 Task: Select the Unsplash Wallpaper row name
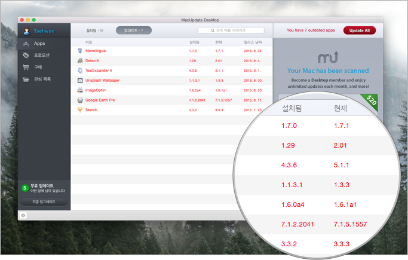(102, 81)
